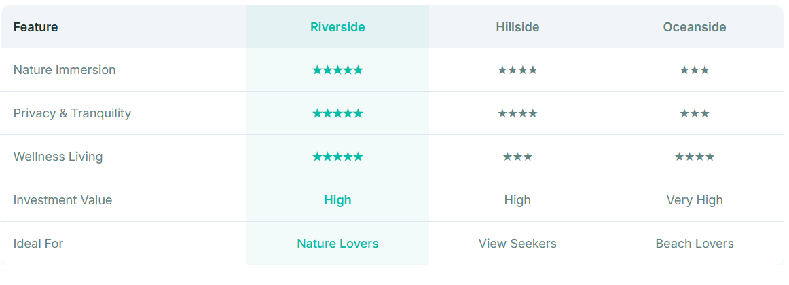Click the Wellness Living row label
This screenshot has width=789, height=285.
(x=58, y=157)
